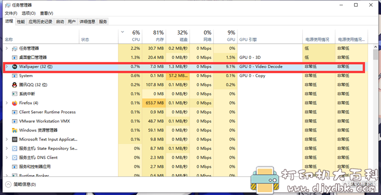
Task: Select the 系统中断 process name
Action: coord(27,94)
